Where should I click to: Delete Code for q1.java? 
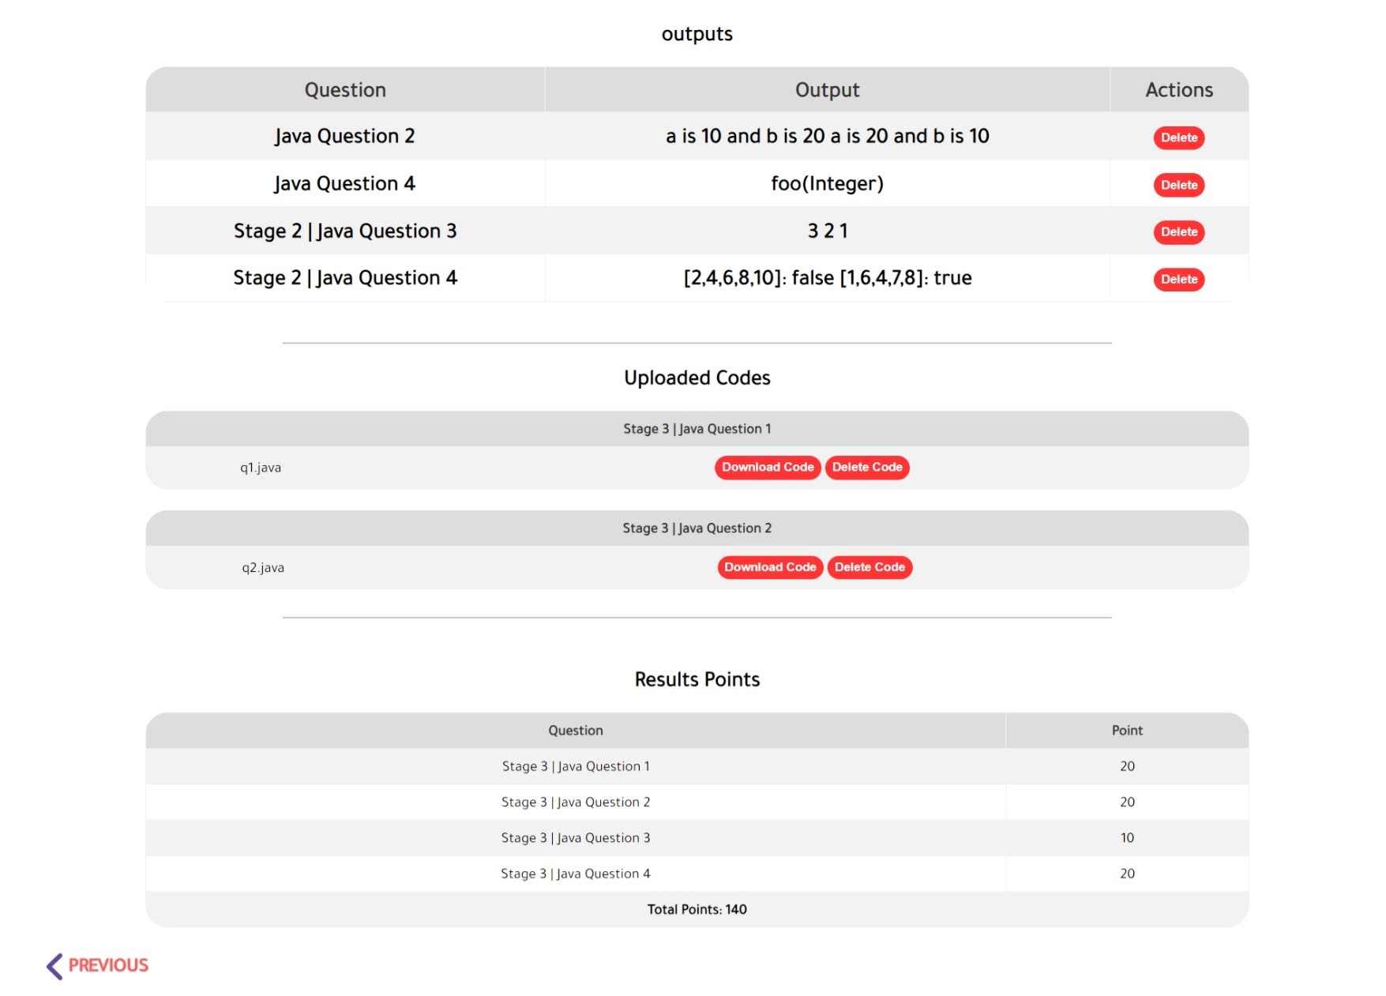tap(866, 468)
